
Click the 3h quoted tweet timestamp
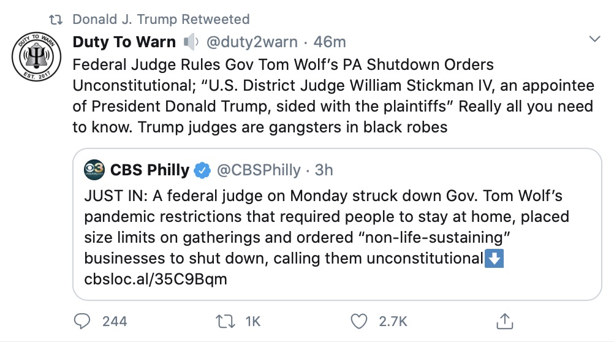pos(324,170)
